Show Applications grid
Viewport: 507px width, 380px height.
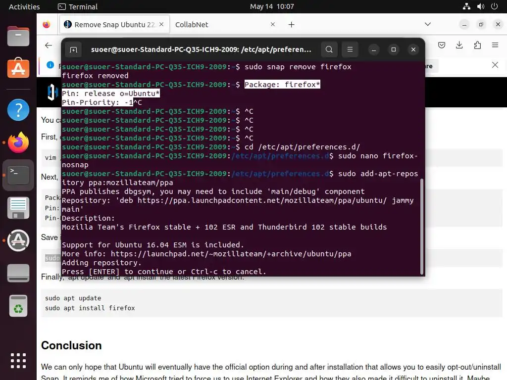click(18, 360)
